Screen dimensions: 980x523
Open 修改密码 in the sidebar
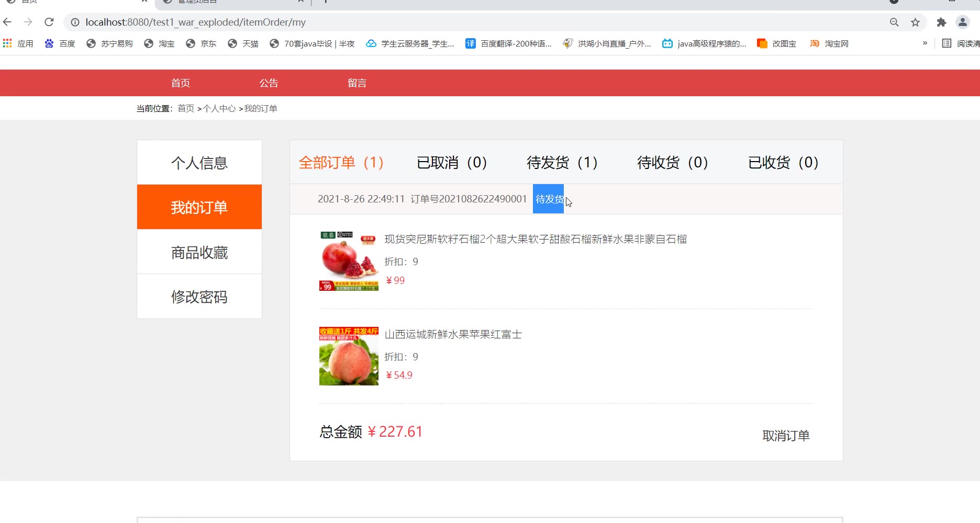pos(199,297)
